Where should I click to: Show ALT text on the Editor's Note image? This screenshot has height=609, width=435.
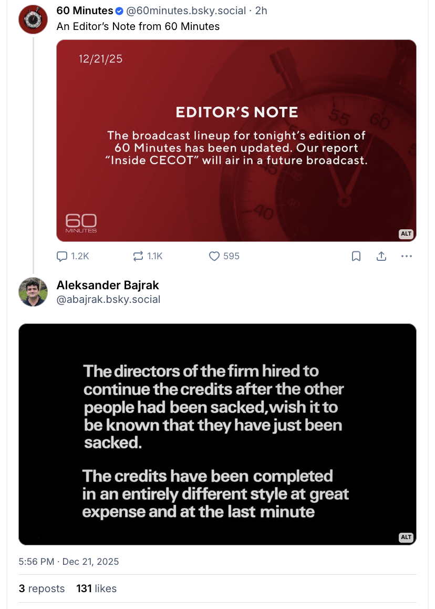point(406,234)
